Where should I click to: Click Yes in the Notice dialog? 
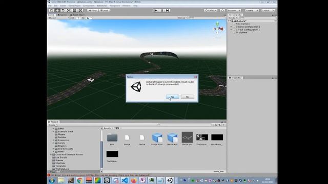tap(172, 97)
